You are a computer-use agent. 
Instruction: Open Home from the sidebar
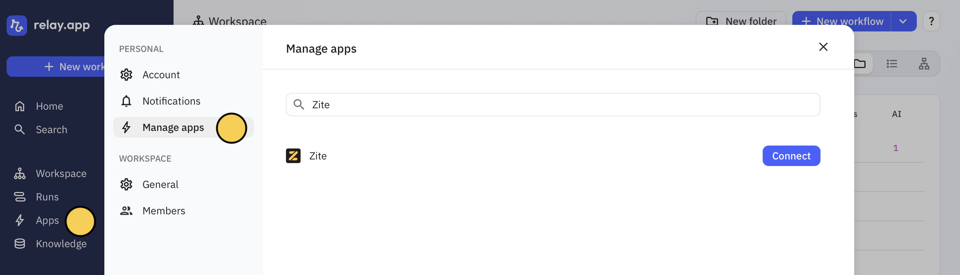49,106
